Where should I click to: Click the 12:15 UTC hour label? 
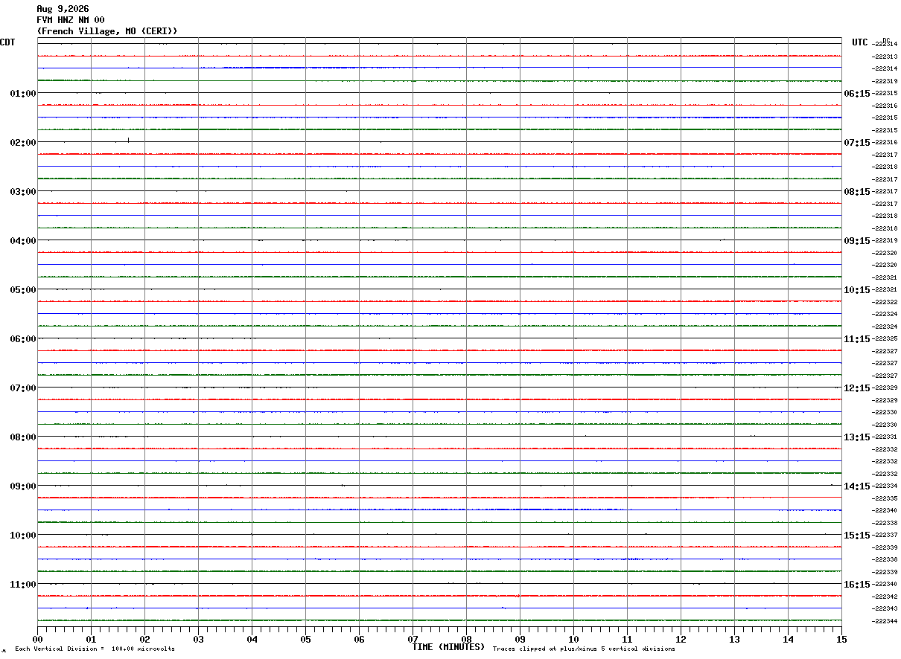tap(856, 388)
